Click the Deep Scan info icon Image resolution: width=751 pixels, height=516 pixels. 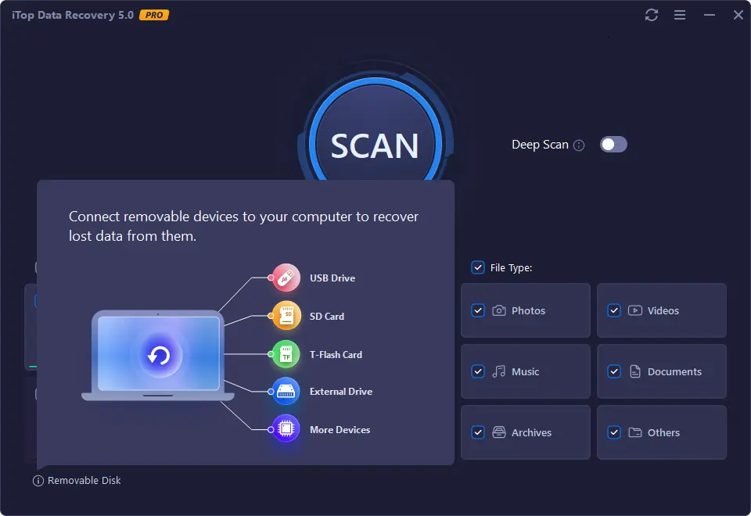pos(579,145)
